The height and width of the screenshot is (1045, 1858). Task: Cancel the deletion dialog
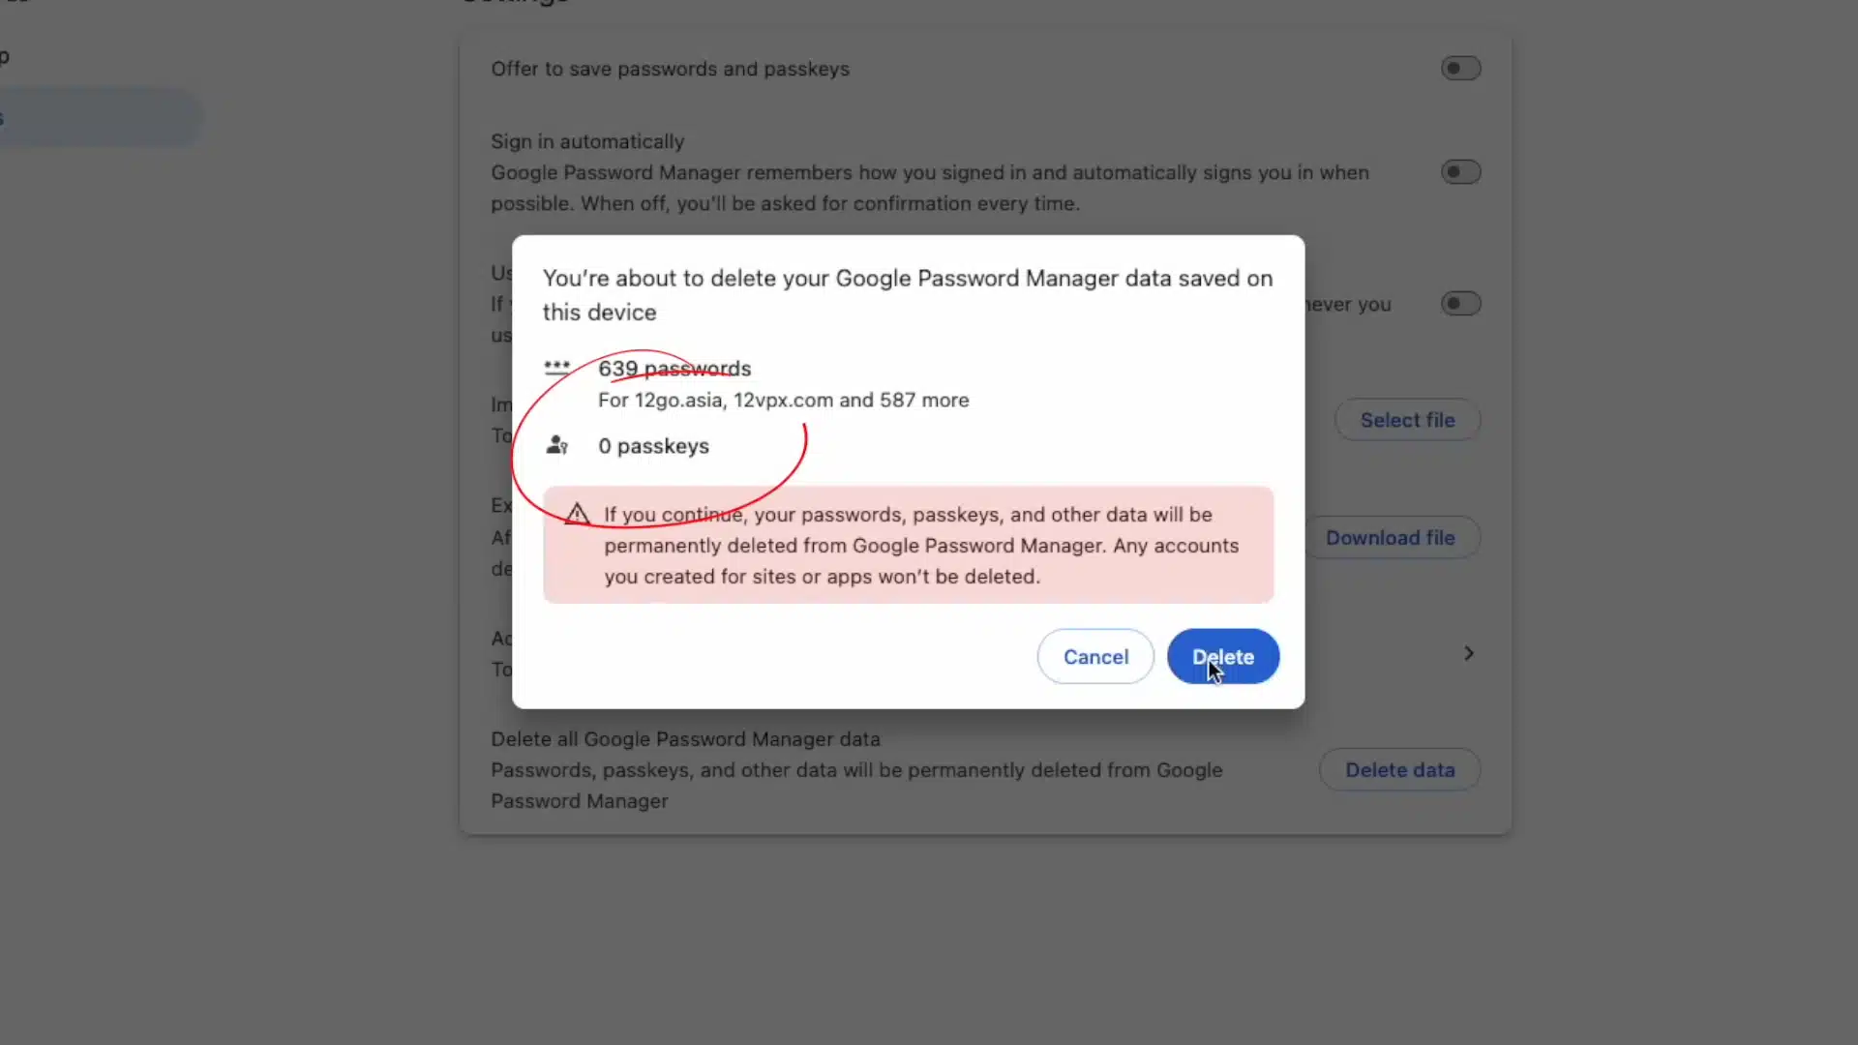pos(1094,656)
